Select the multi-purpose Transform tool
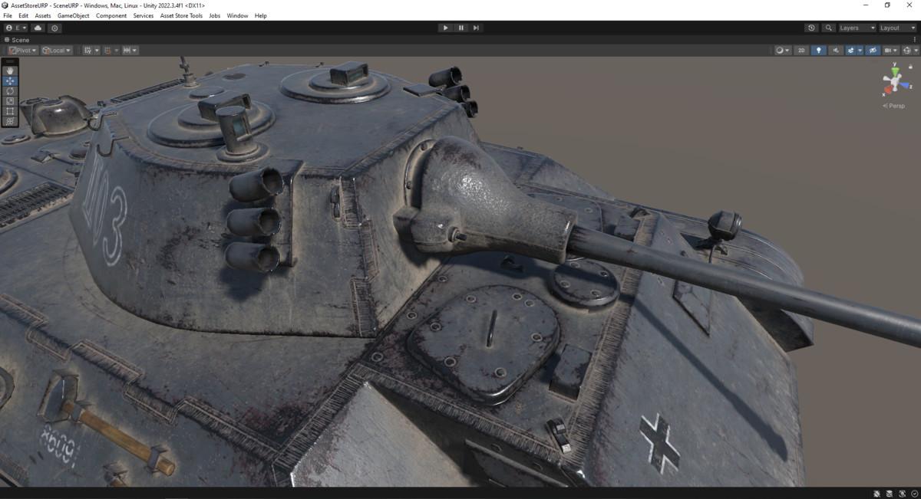This screenshot has height=499, width=921. click(10, 120)
